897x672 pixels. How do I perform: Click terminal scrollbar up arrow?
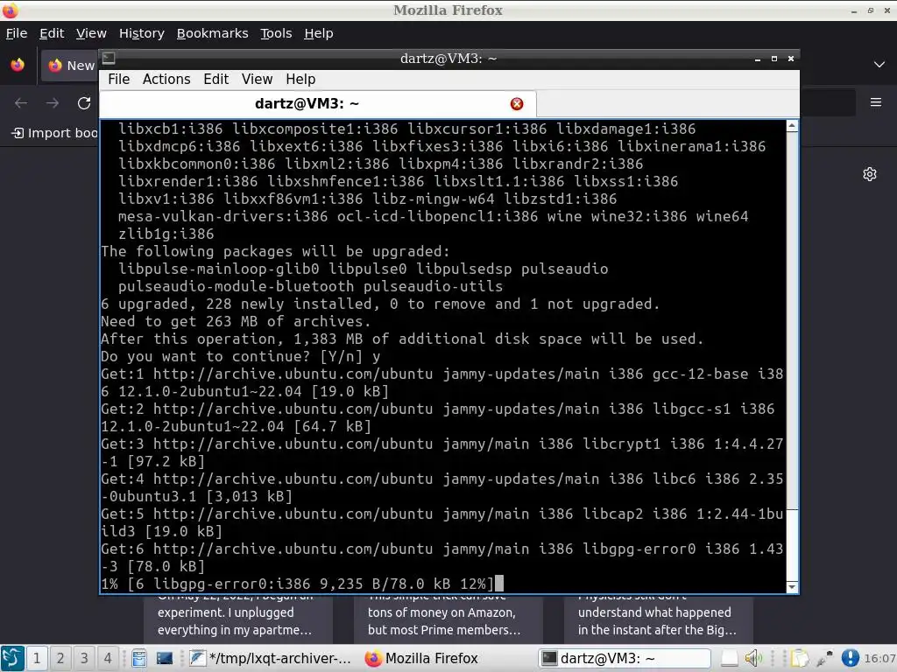(792, 126)
